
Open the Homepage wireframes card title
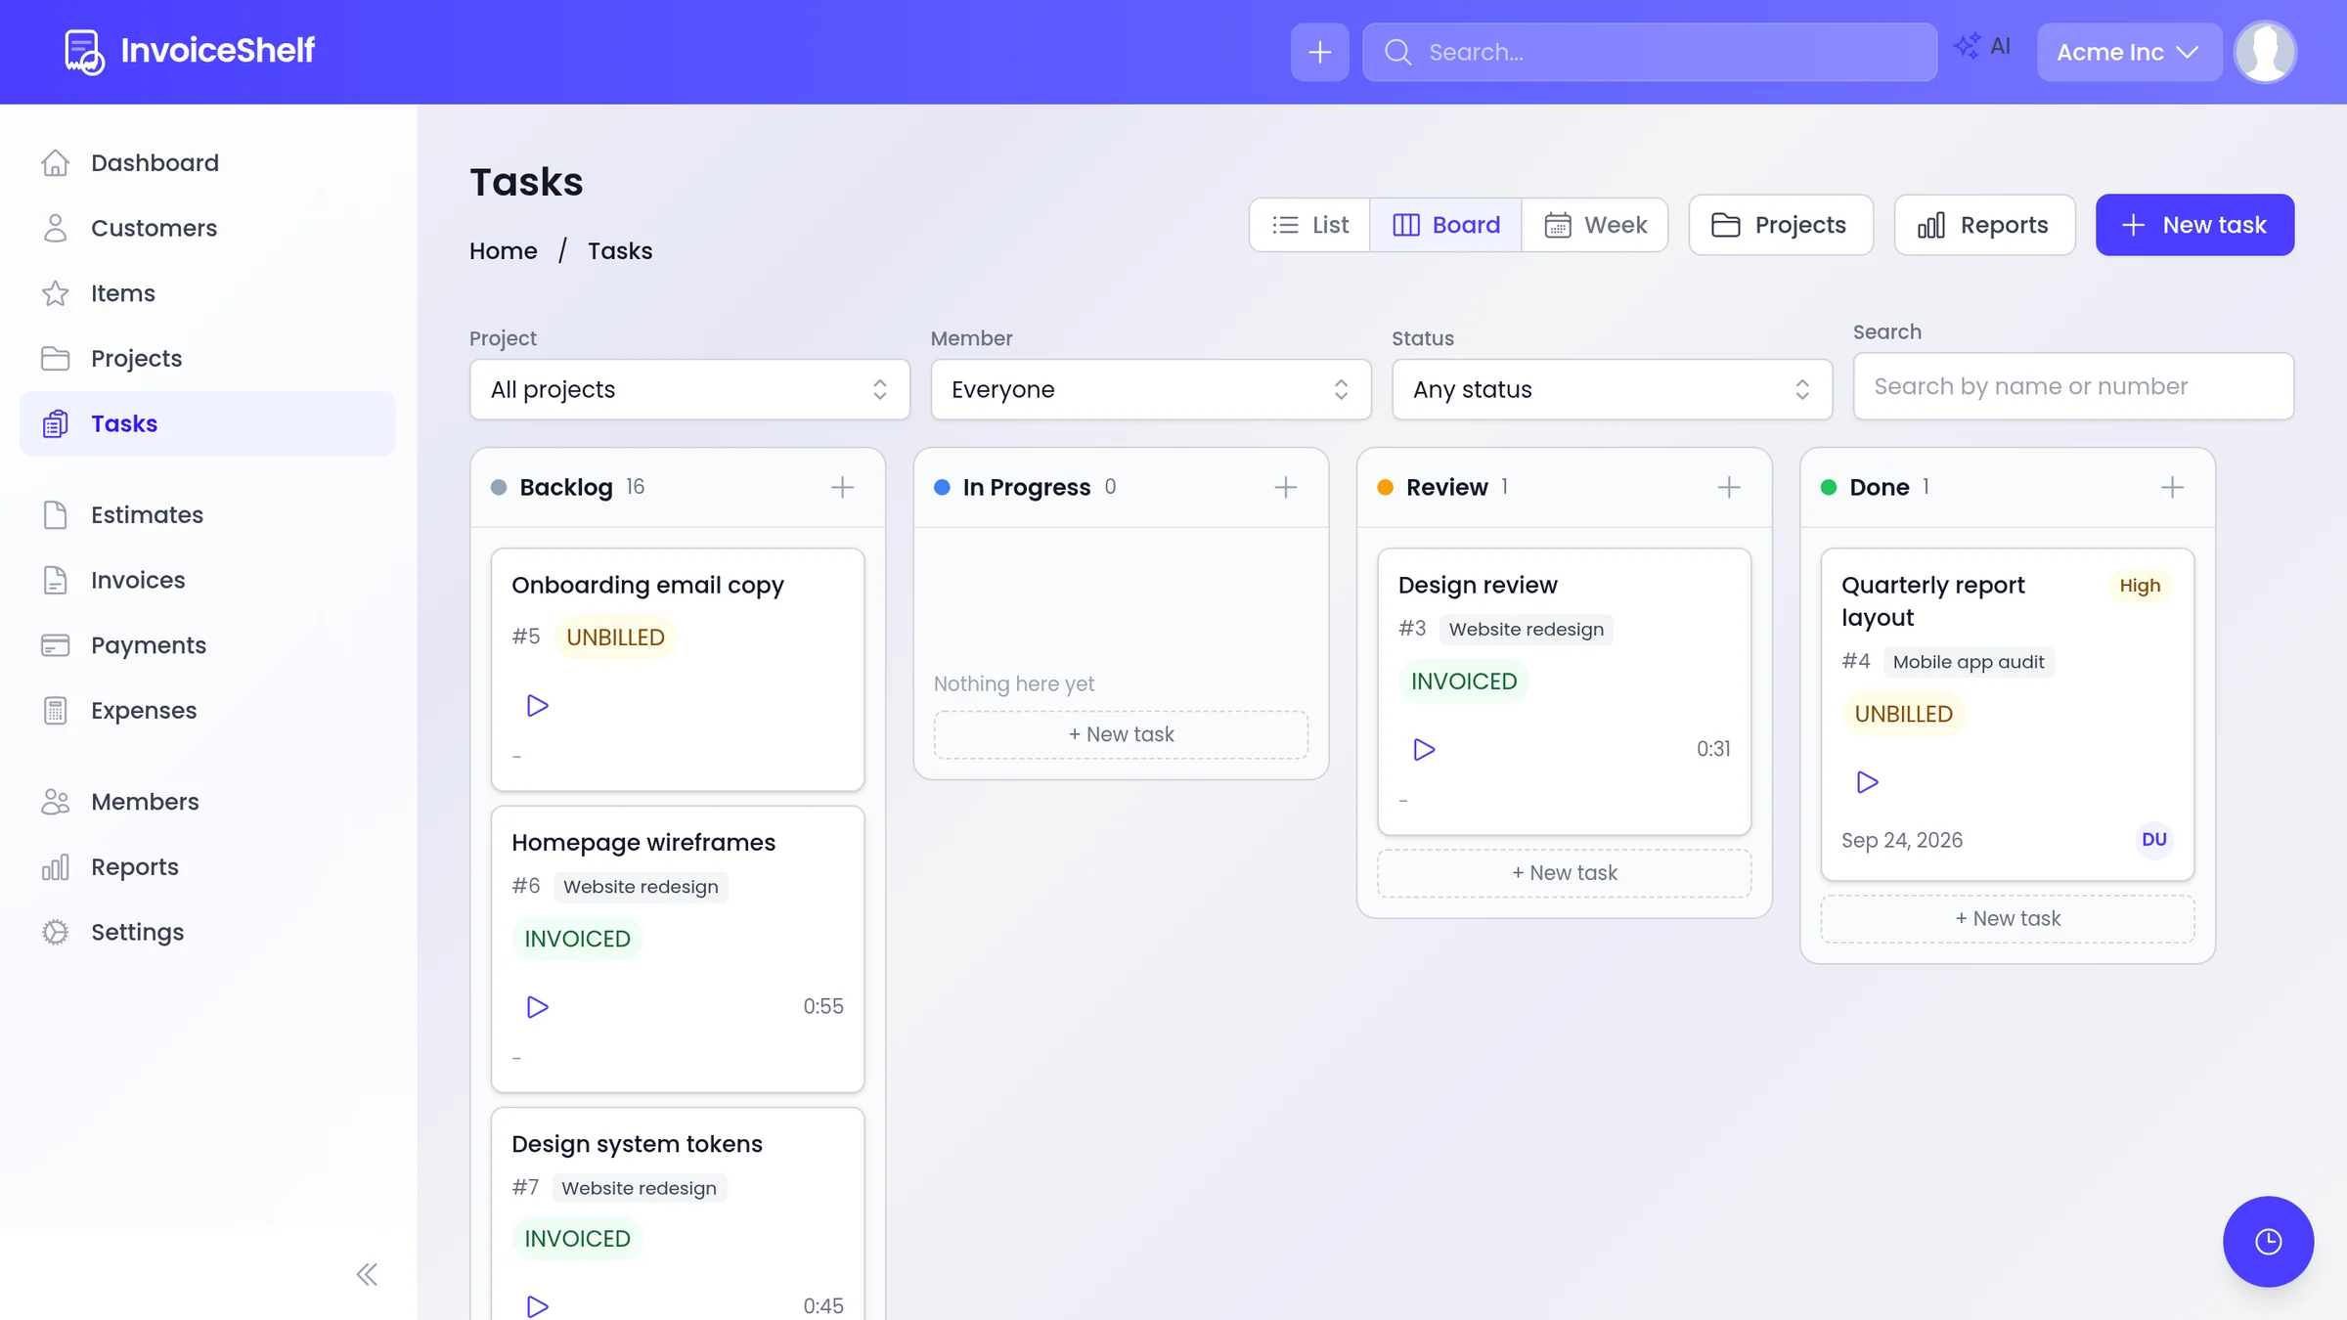click(643, 842)
